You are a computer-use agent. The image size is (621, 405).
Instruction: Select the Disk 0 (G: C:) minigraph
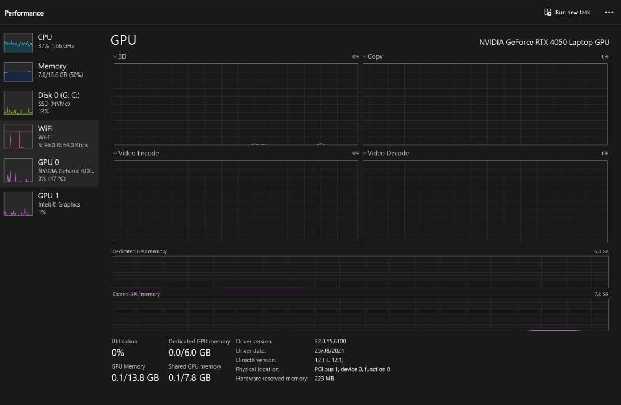[x=17, y=104]
